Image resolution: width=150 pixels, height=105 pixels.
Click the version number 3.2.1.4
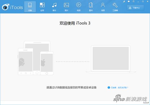[x=146, y=103]
